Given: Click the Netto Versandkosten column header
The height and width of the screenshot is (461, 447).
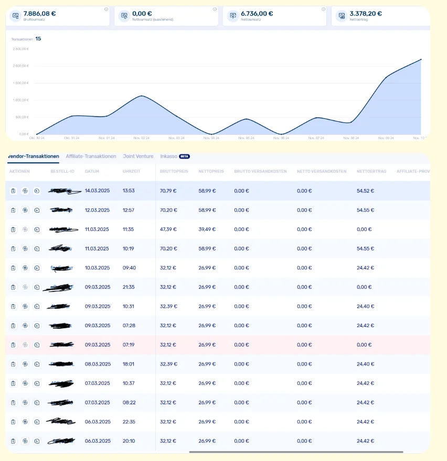Looking at the screenshot, I should pos(322,171).
